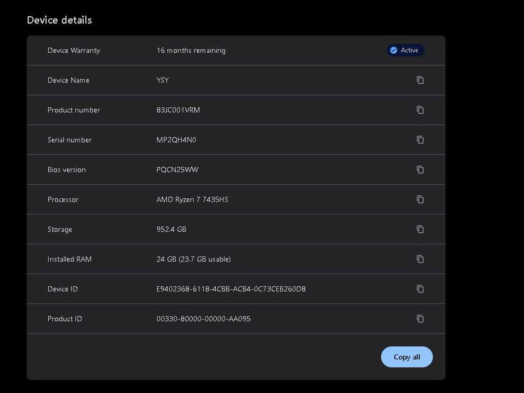
Task: Click the product number value 83JC001VRM
Action: [x=178, y=110]
